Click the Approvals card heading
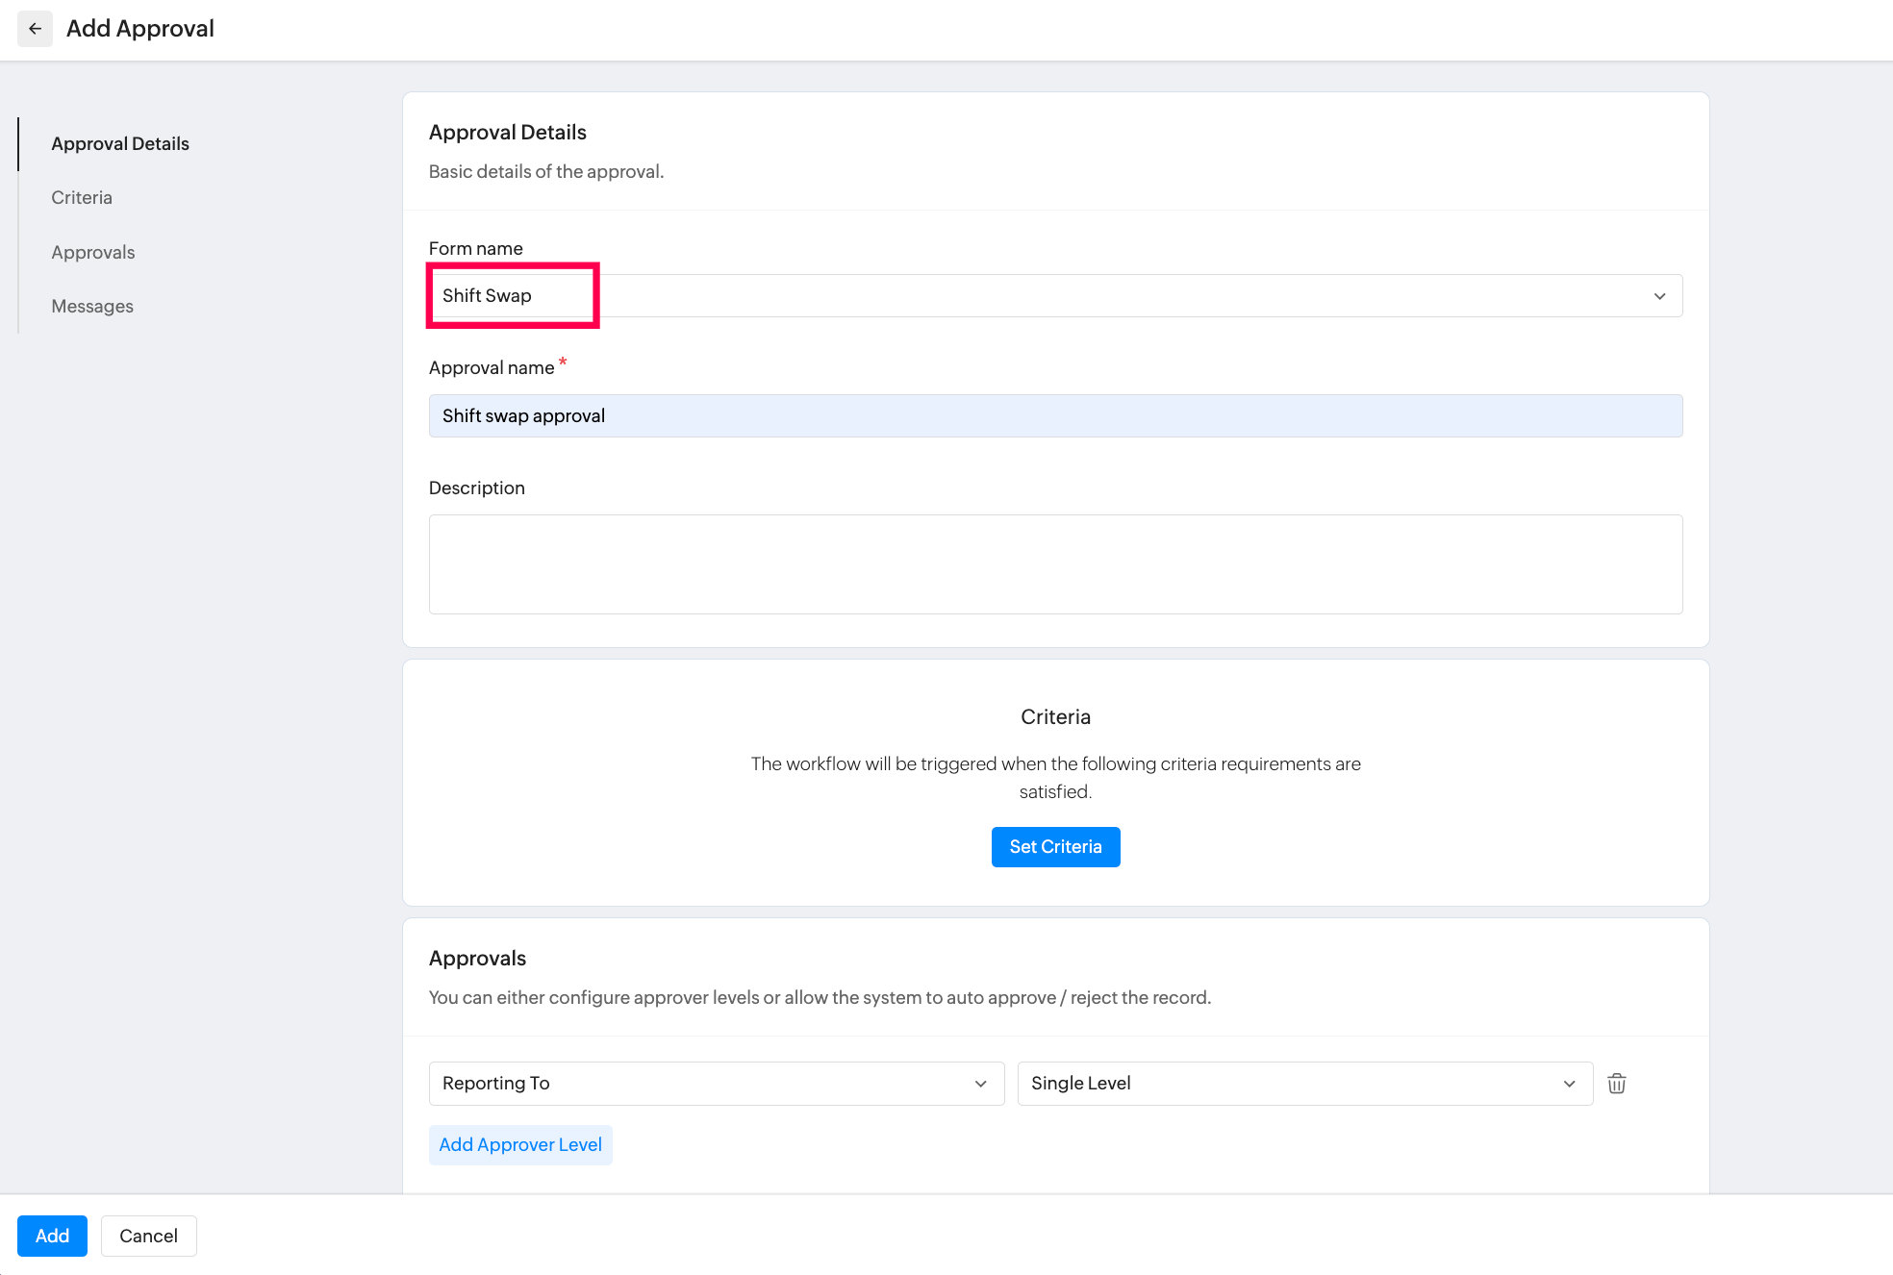Viewport: 1893px width, 1275px height. click(x=477, y=958)
